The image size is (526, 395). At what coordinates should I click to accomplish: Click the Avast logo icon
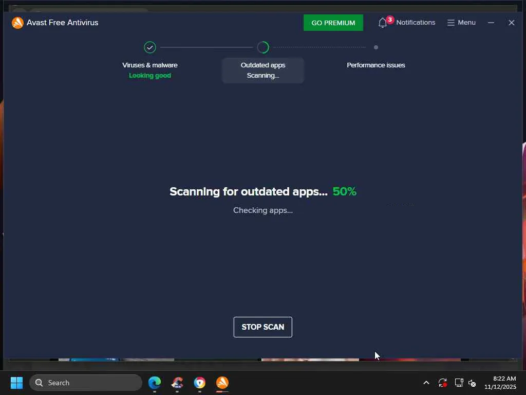[x=17, y=23]
